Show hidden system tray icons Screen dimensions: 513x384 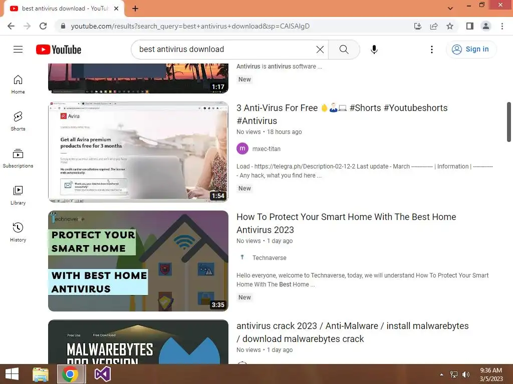pos(442,374)
